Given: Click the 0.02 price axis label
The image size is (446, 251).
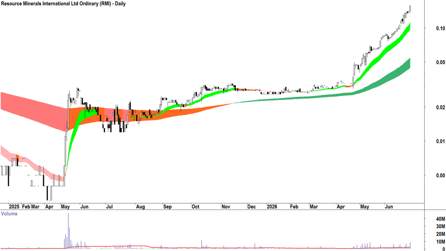Looking at the screenshot, I should [x=441, y=107].
